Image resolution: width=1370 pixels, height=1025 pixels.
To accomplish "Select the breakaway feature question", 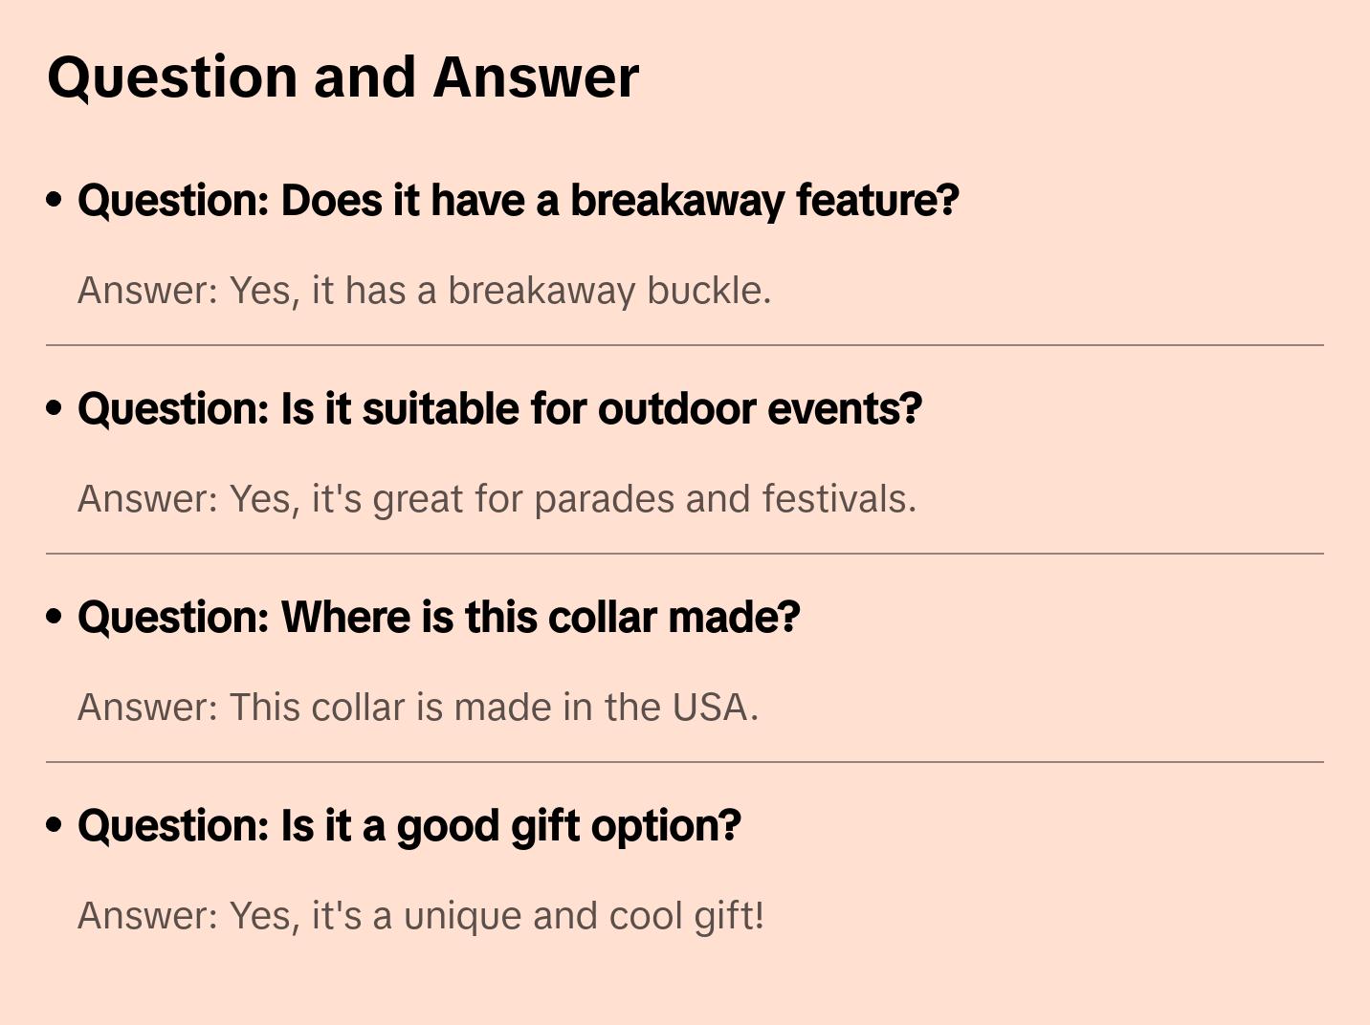I will [x=518, y=201].
